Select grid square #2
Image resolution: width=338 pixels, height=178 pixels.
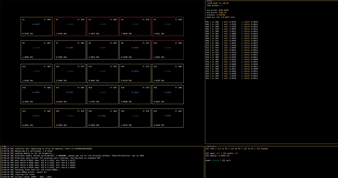(70, 26)
